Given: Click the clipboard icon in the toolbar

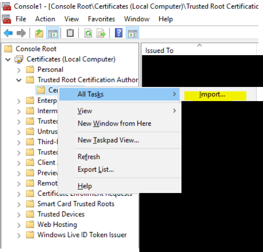Looking at the screenshot, I should pos(70,33).
